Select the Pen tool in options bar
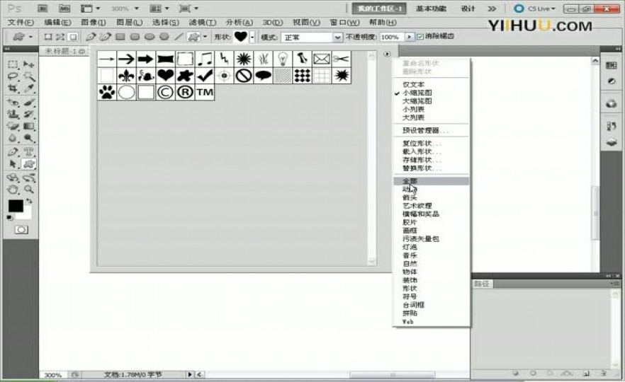The width and height of the screenshot is (625, 382). click(x=91, y=37)
